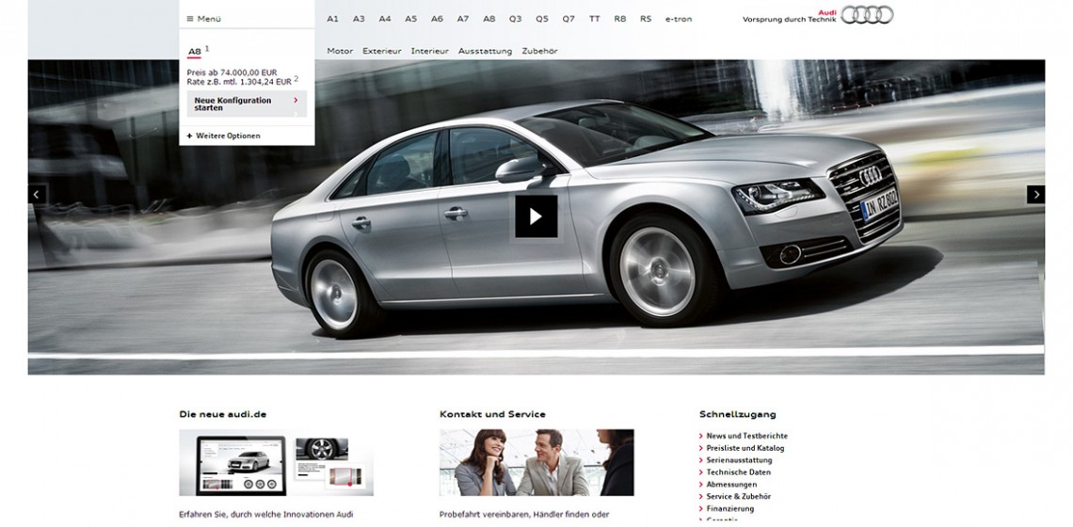Show previous slide with left arrow
The image size is (1073, 527).
(38, 195)
